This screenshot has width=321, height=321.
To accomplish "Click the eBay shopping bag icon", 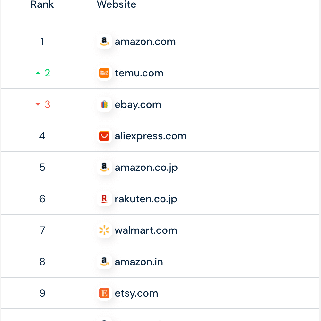I will pos(104,104).
